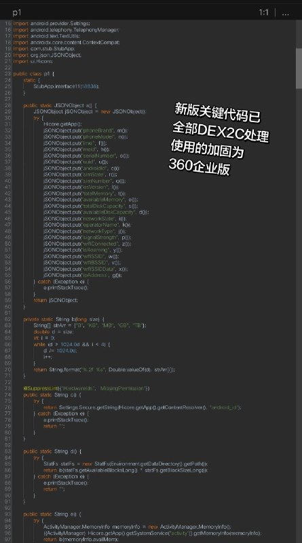Click the put "wifiBSSID" line
Screen dimensions: 302x543
point(82,263)
